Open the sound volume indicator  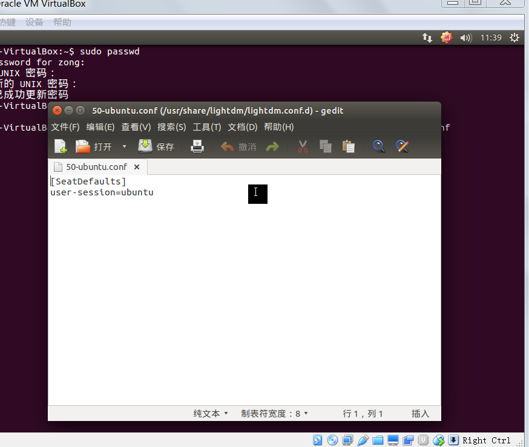pos(466,38)
